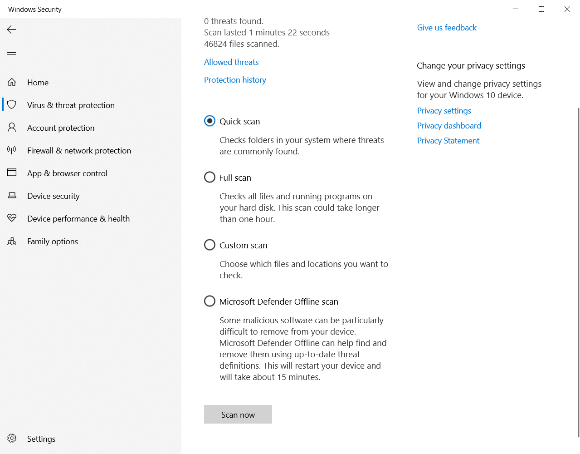Screen dimensions: 580x454
Task: Click the Virus & threat protection shield icon
Action: pos(12,105)
